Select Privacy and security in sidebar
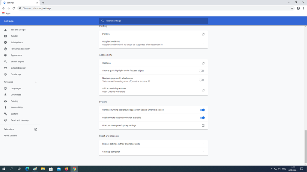Viewport: 307px width, 172px height. point(20,49)
